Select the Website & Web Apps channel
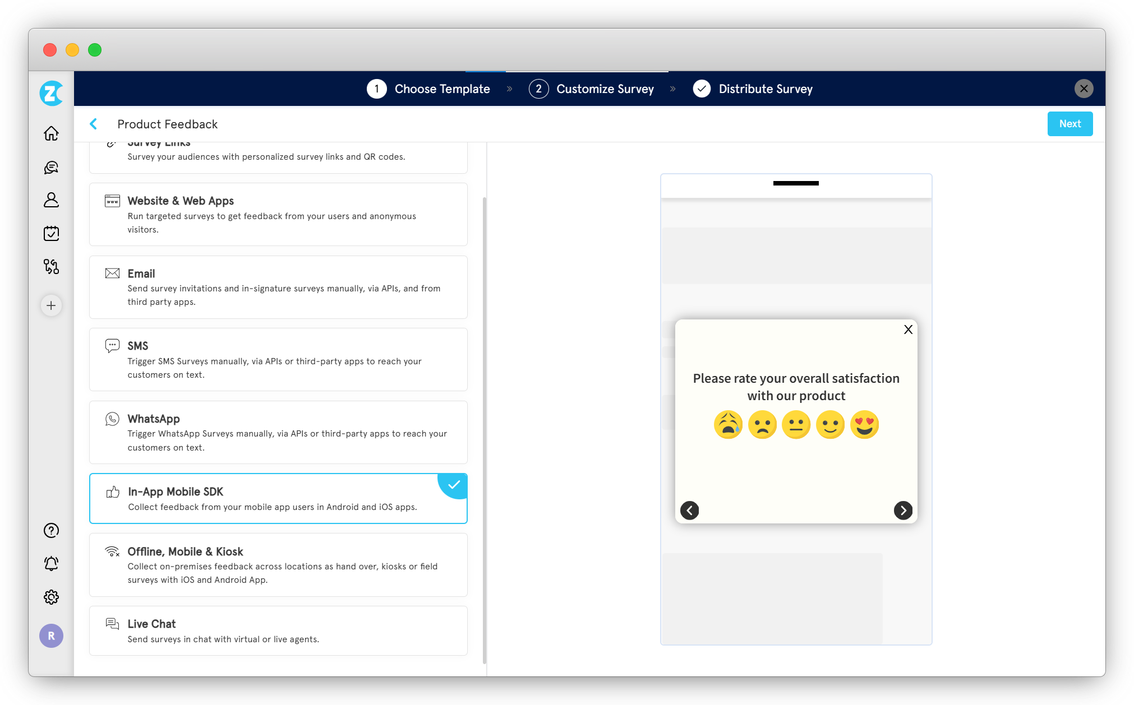The height and width of the screenshot is (705, 1134). coord(278,214)
